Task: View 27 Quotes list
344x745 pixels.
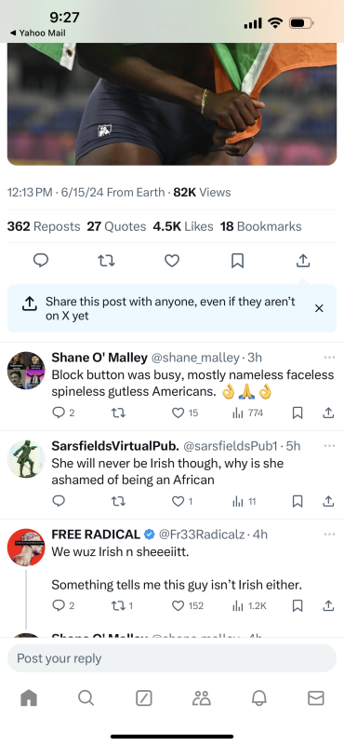Action: click(116, 226)
